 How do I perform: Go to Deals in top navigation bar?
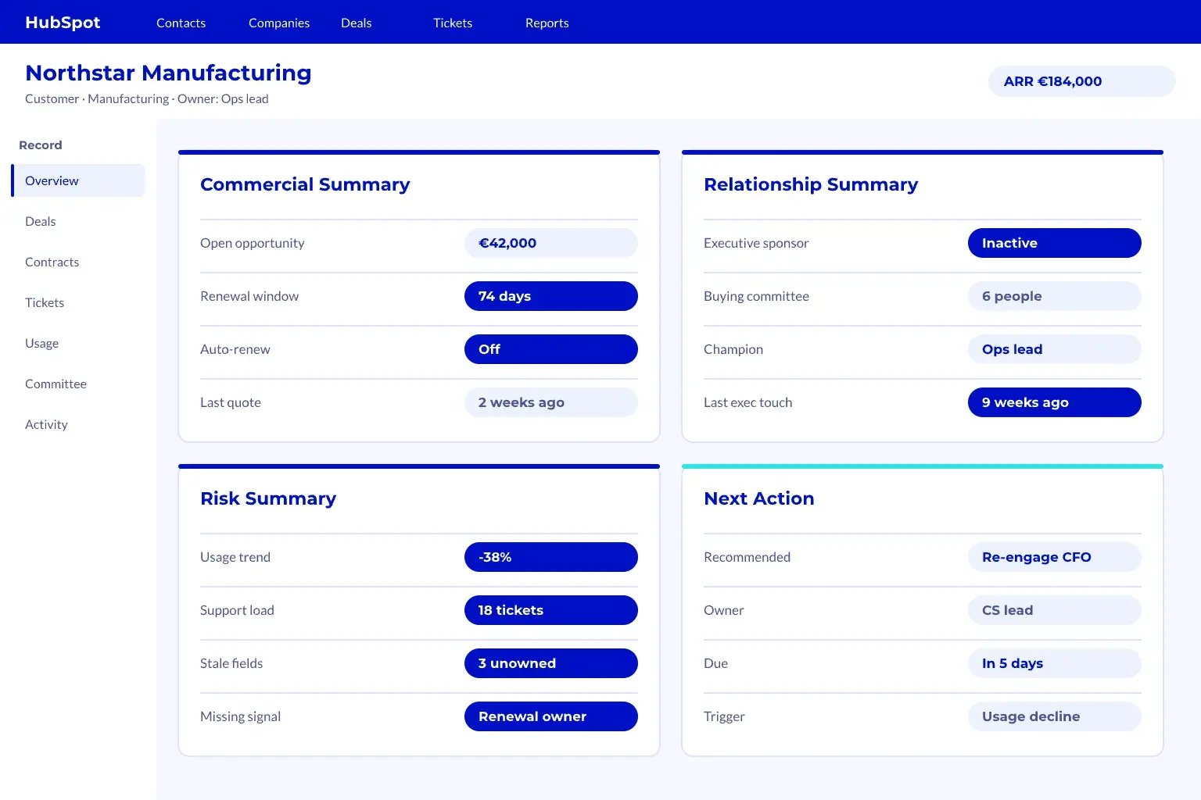pyautogui.click(x=356, y=23)
